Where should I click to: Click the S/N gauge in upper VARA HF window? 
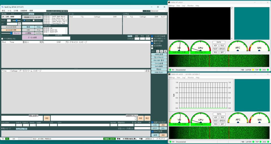[259, 46]
